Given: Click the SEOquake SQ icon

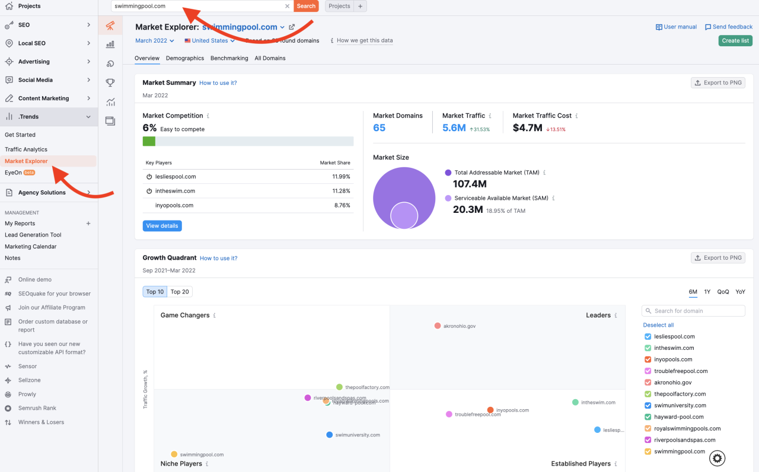Looking at the screenshot, I should 8,294.
